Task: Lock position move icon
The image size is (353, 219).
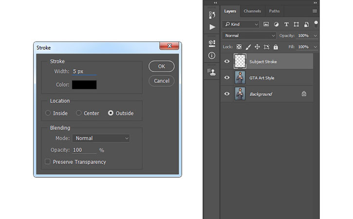Action: [x=257, y=47]
